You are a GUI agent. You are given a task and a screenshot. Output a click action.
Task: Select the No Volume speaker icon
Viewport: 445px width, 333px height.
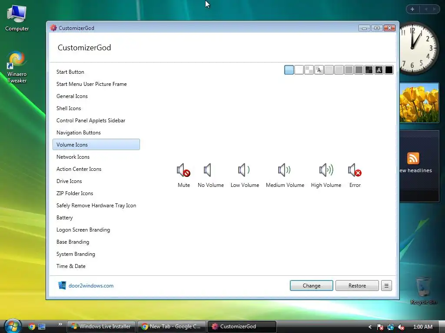[x=207, y=170]
